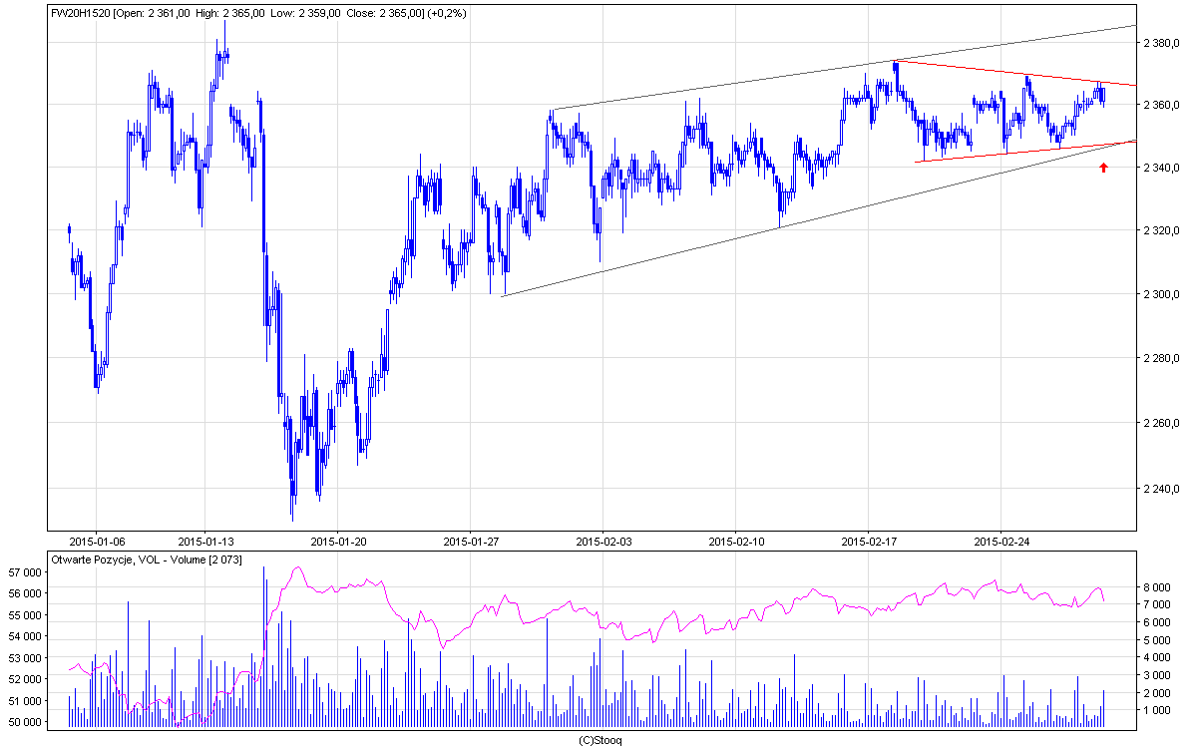Click the 2 320,0 price axis label
Screen dimensions: 1197x748
(1163, 230)
